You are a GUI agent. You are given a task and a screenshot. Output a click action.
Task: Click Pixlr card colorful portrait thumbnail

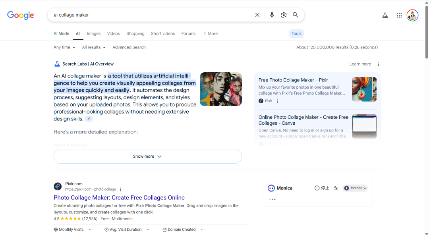(x=364, y=89)
